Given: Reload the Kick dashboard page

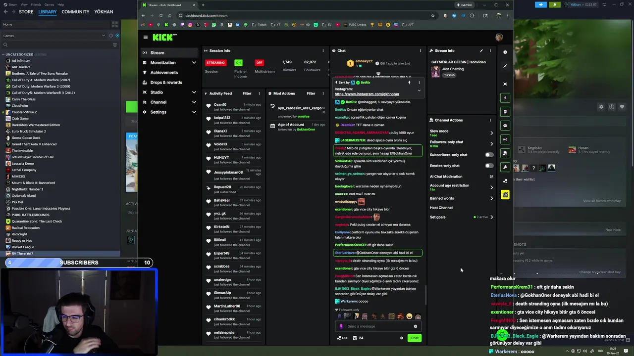Looking at the screenshot, I should (x=160, y=15).
